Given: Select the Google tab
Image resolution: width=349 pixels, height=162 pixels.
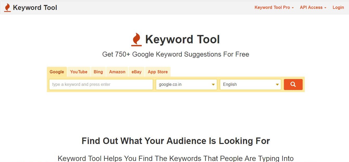Looking at the screenshot, I should click(57, 72).
